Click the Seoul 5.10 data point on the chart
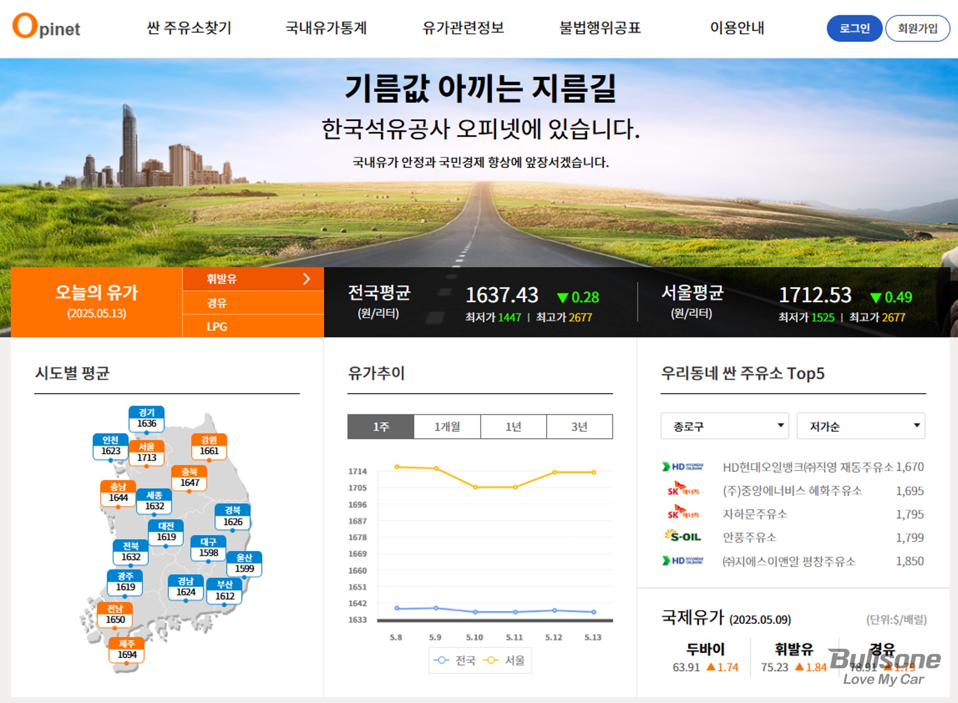Image resolution: width=958 pixels, height=703 pixels. tap(475, 487)
